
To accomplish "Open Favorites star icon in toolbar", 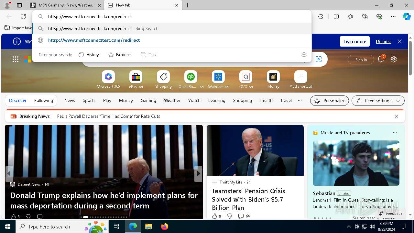I will 351,17.
